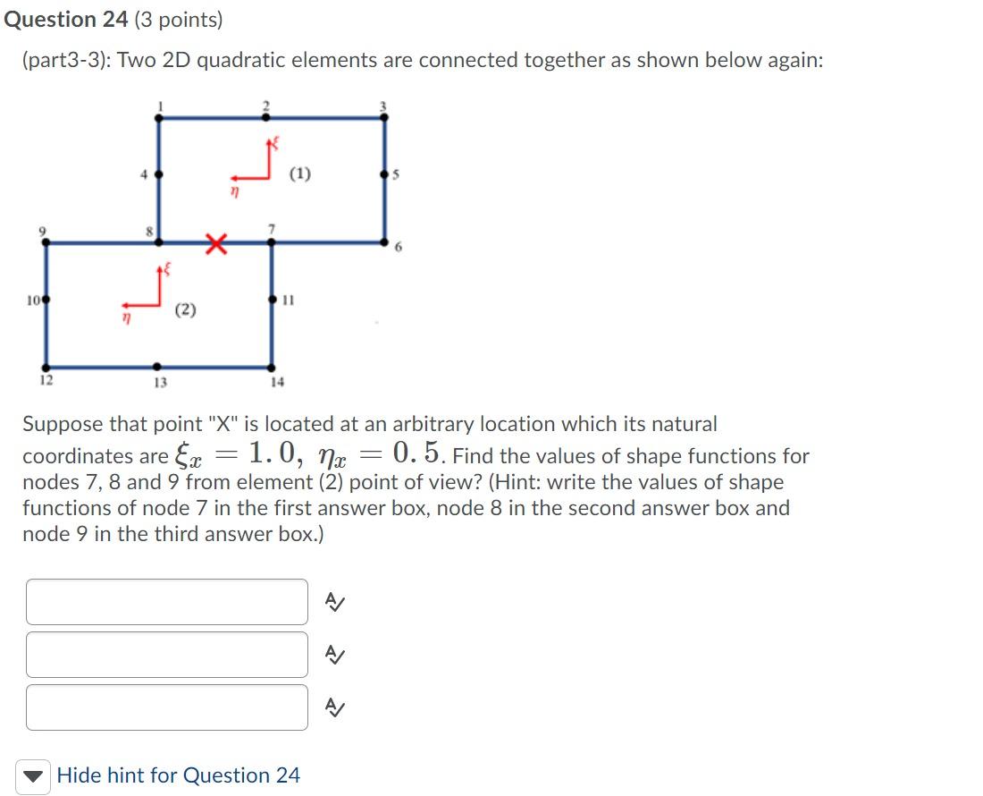Click node 5 dot on right side

(385, 174)
